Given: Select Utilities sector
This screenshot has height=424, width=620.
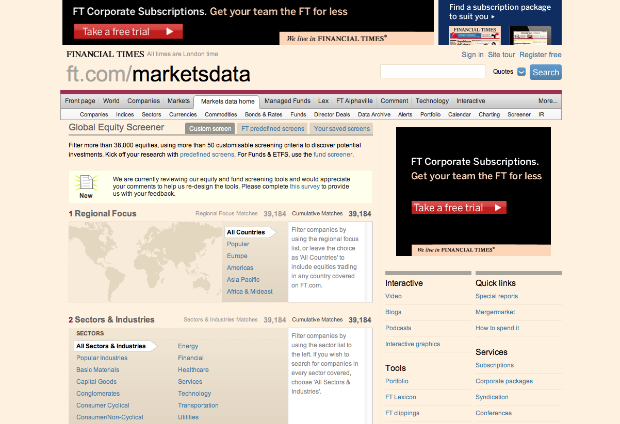Looking at the screenshot, I should click(188, 417).
